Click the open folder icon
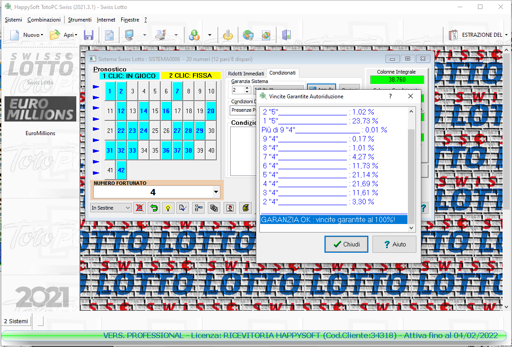Viewport: 512px width, 347px height. [55, 35]
